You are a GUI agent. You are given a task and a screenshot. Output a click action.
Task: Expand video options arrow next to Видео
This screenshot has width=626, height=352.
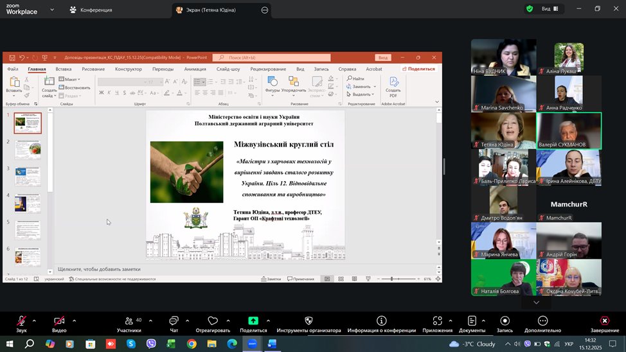[74, 320]
